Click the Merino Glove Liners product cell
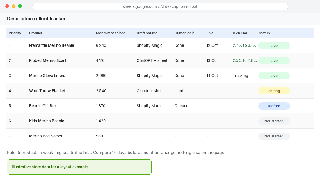This screenshot has width=320, height=186. 47,76
